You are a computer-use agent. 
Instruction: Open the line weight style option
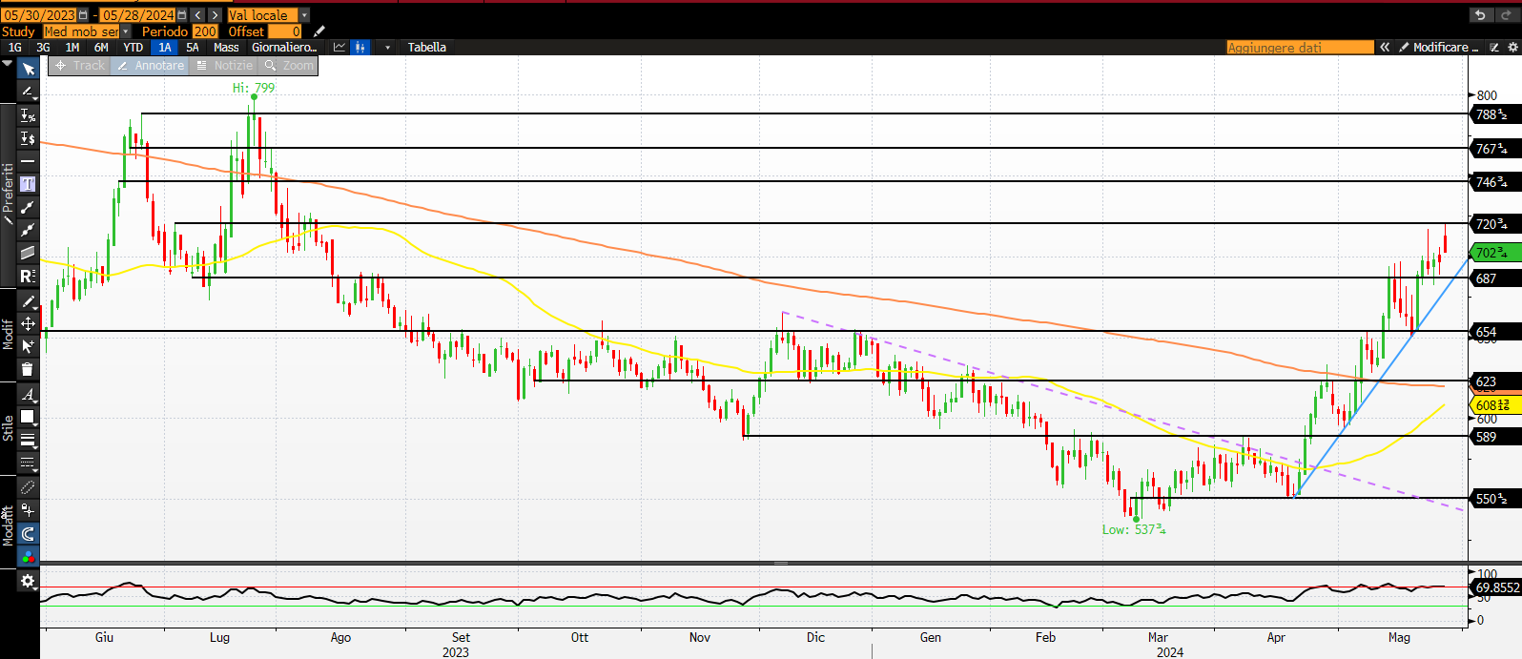[x=28, y=441]
